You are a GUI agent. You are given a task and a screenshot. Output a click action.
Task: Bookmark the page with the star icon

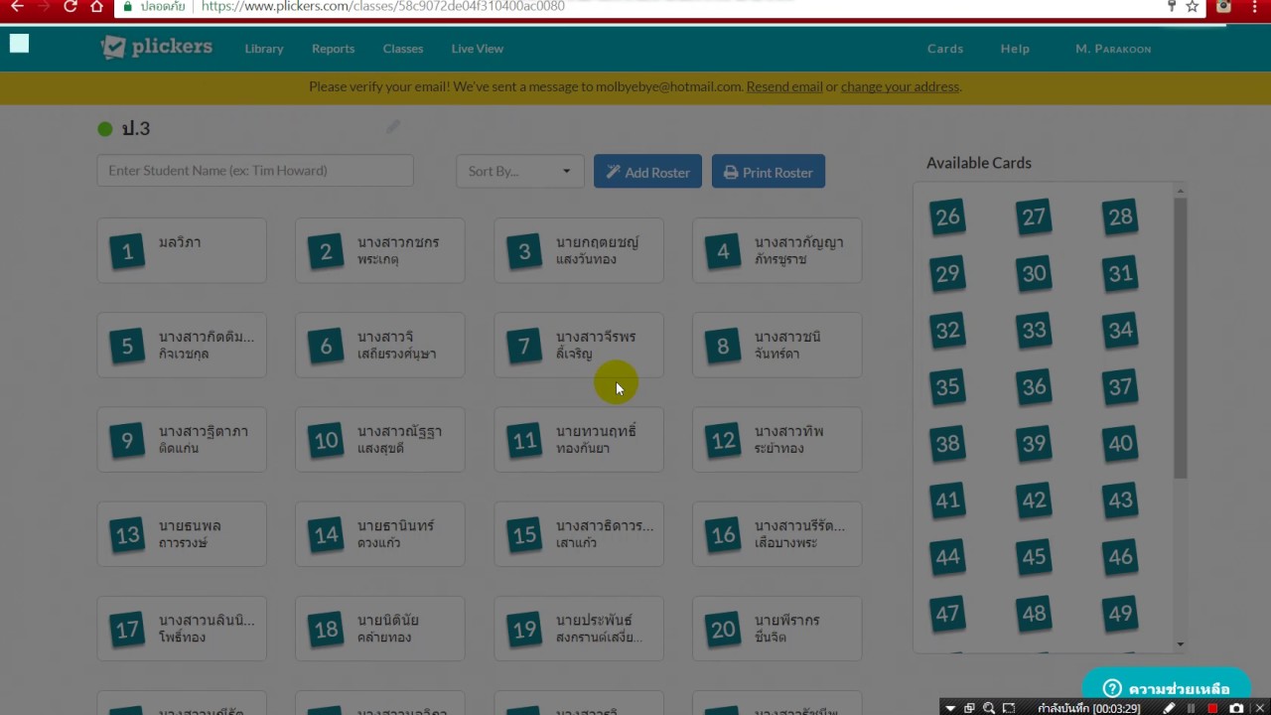coord(1193,7)
